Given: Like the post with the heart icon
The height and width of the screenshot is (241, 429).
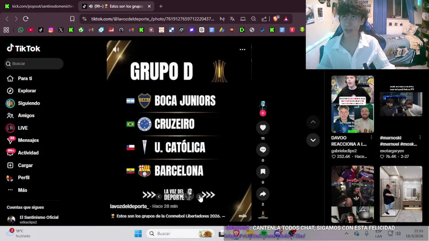Looking at the screenshot, I should point(263,128).
